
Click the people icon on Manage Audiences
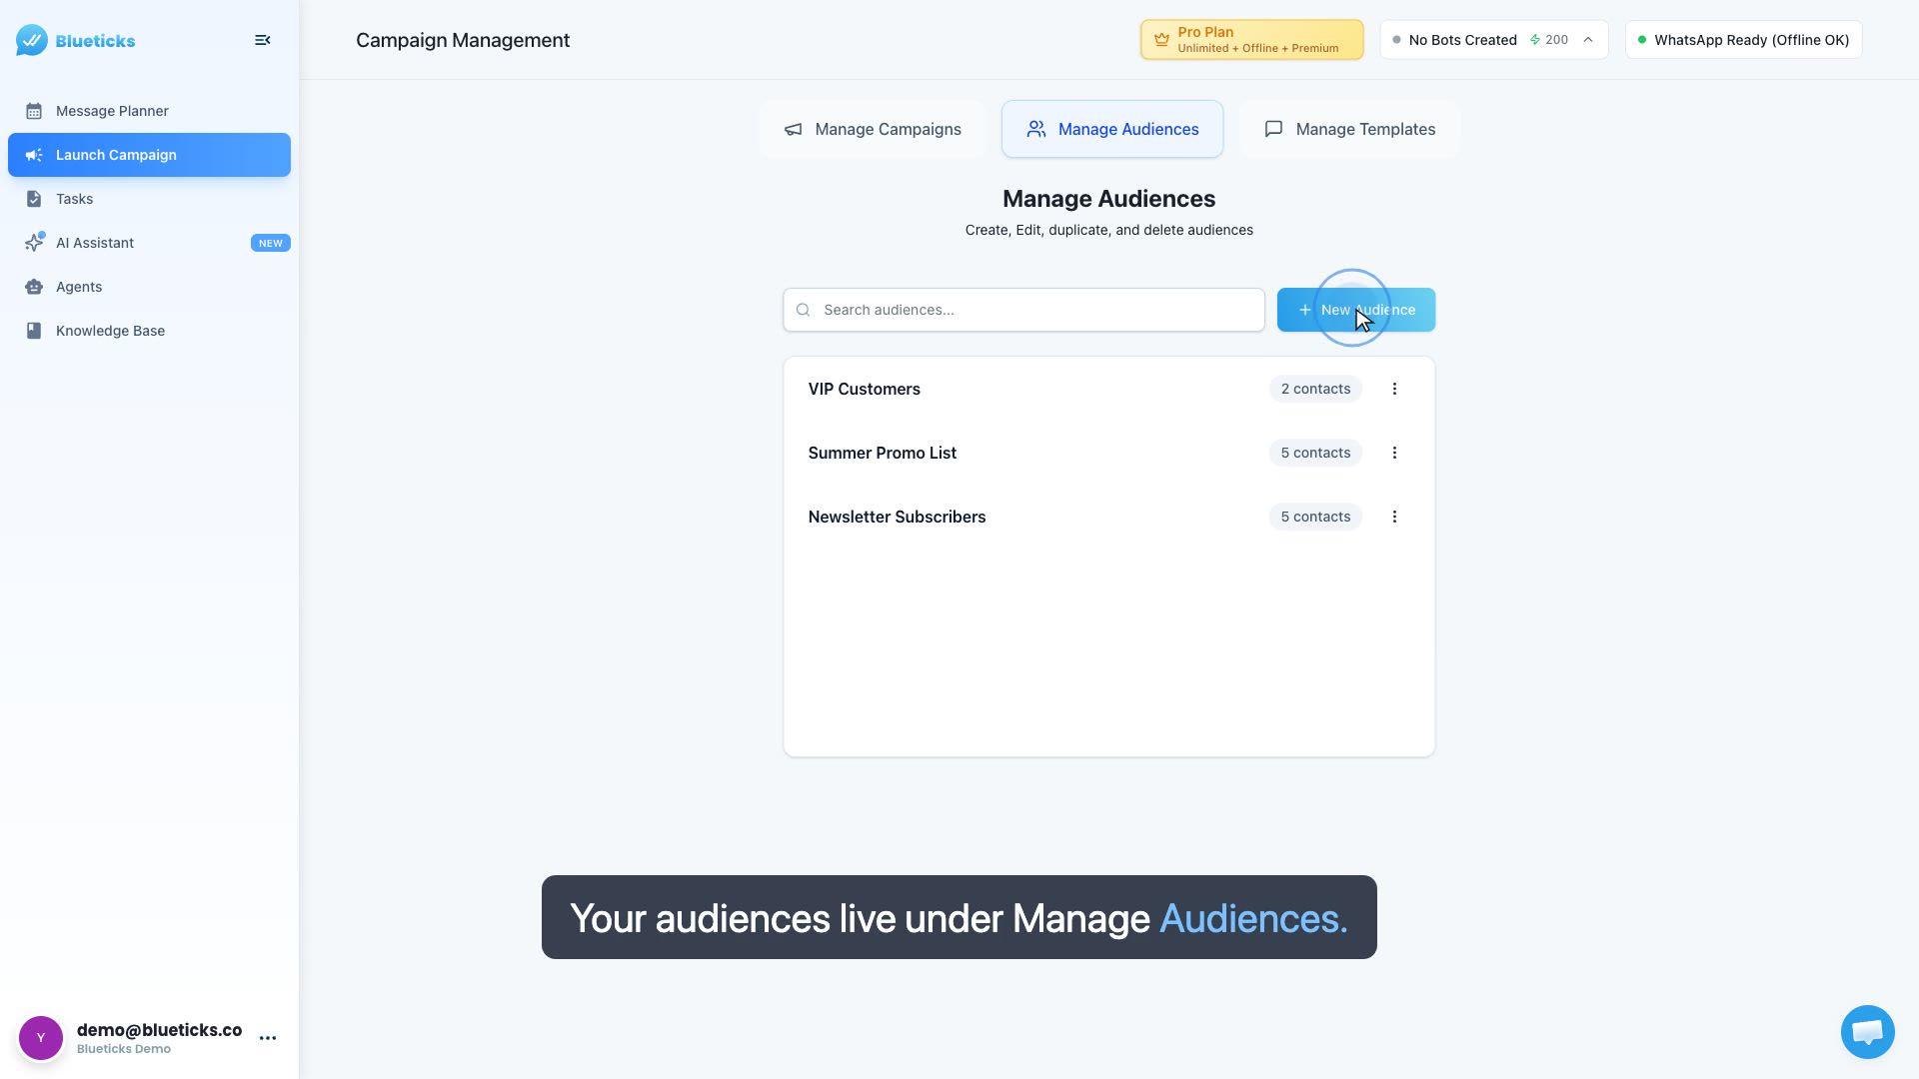click(x=1036, y=129)
